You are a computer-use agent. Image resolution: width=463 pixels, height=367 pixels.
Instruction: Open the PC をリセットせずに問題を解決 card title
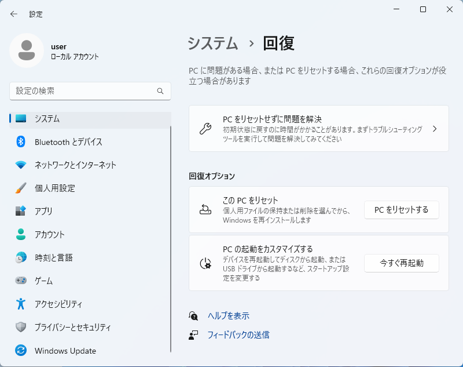(272, 119)
